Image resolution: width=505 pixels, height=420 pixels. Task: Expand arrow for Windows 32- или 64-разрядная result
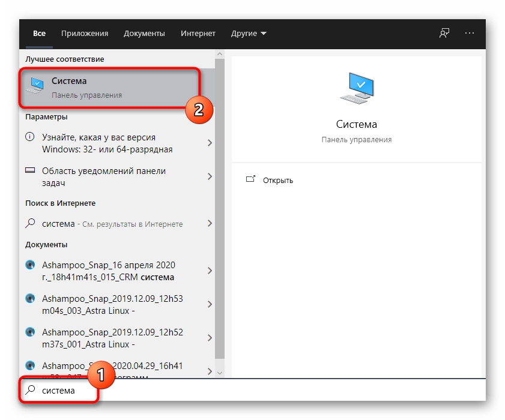coord(210,143)
